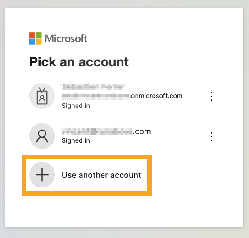Click the orange highlight border around Use another account
Image resolution: width=249 pixels, height=238 pixels.
click(x=86, y=157)
